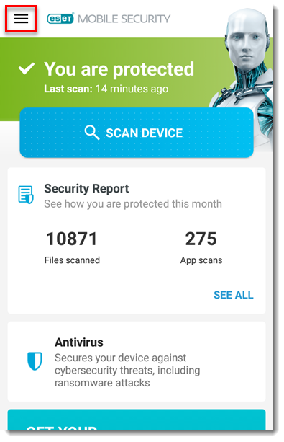Tap the magnifier icon in Scan Device
Image resolution: width=284 pixels, height=442 pixels.
pos(91,133)
